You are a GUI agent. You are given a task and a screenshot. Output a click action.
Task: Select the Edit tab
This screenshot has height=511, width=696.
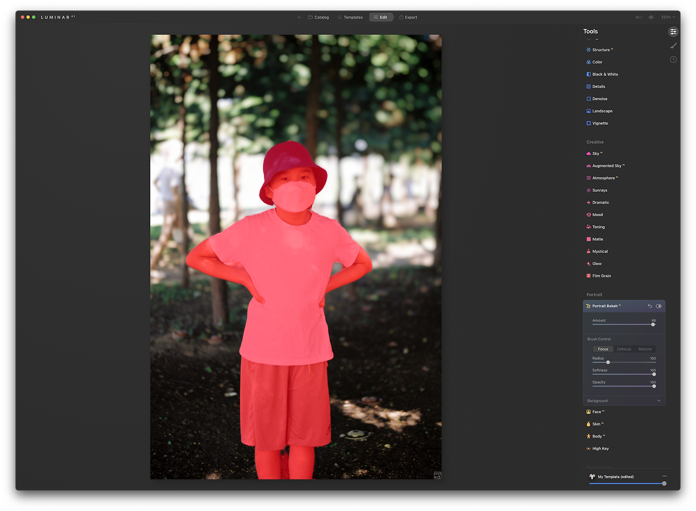pos(381,17)
